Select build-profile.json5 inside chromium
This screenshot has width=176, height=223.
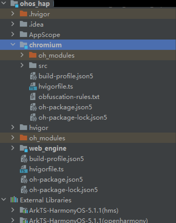(x=66, y=76)
